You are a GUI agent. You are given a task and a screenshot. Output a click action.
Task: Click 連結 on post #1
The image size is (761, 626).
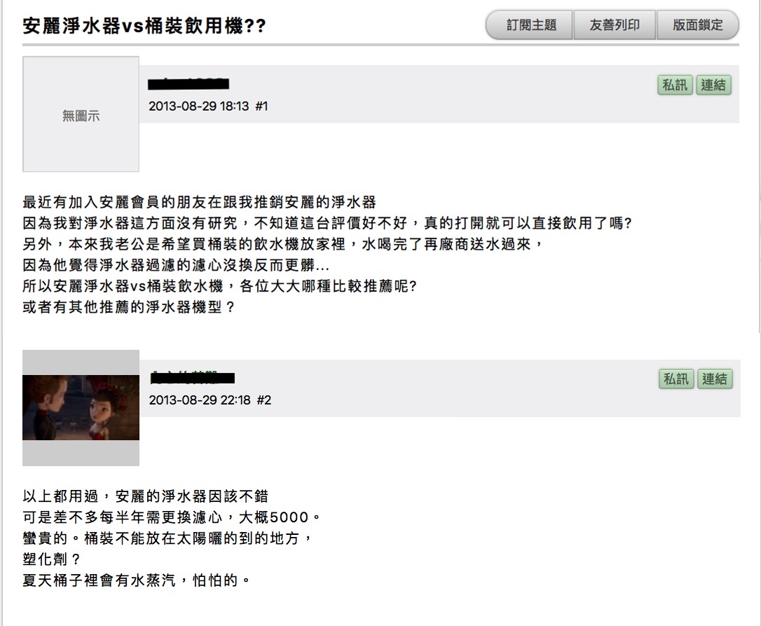pyautogui.click(x=713, y=85)
